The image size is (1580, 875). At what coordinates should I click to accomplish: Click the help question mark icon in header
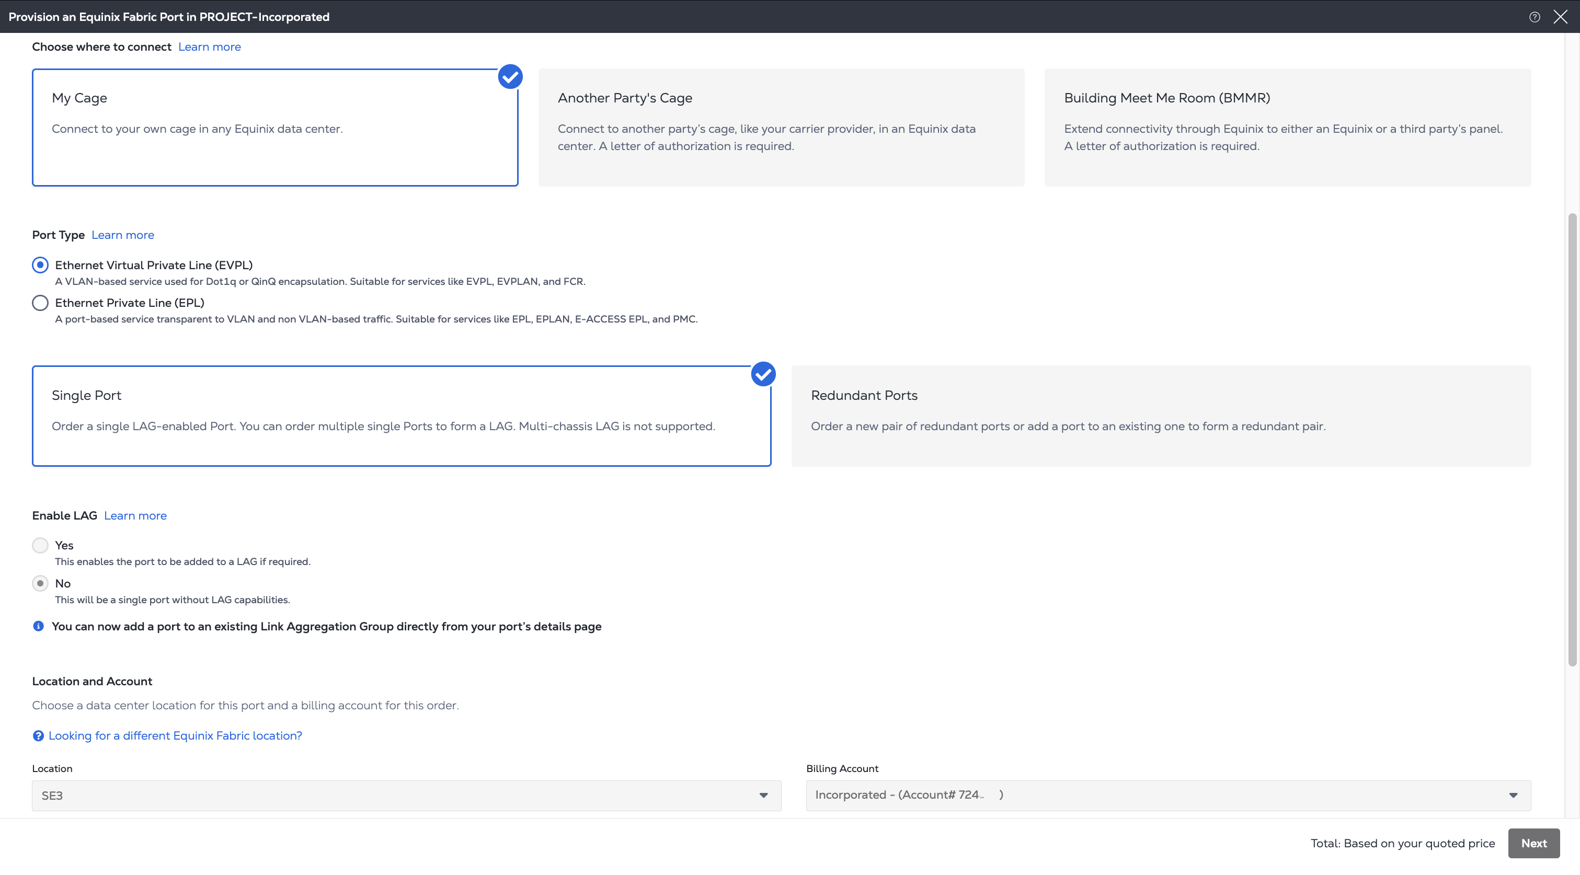click(1534, 17)
